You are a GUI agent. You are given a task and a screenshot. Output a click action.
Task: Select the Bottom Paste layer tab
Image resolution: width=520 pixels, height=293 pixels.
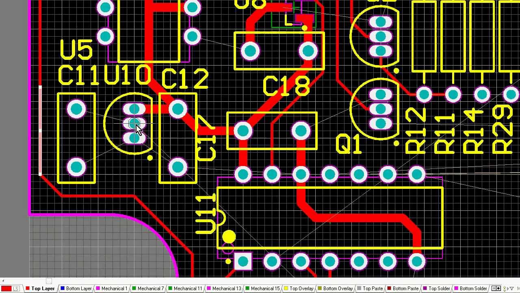pos(402,289)
